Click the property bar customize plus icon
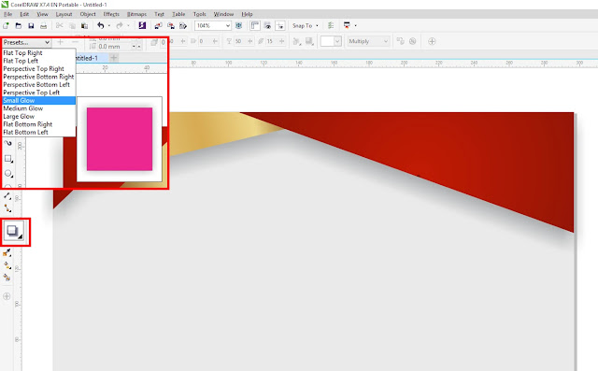Screen dimensions: 598x371 point(432,41)
